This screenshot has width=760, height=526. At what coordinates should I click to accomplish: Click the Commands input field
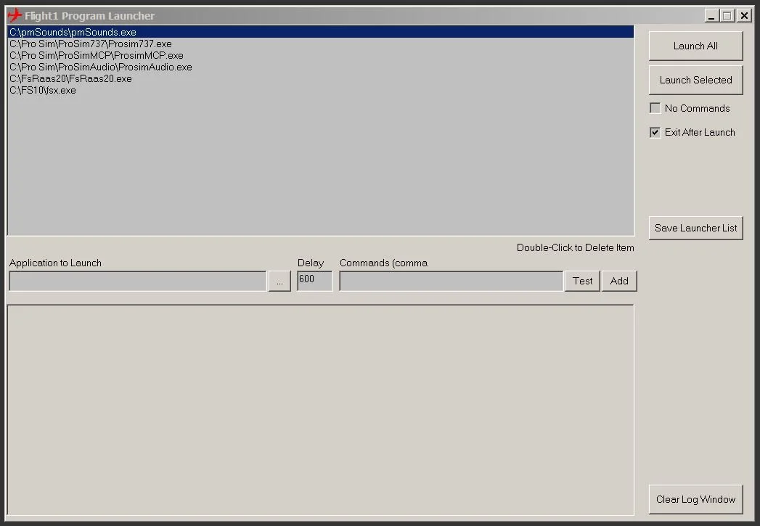coord(450,281)
